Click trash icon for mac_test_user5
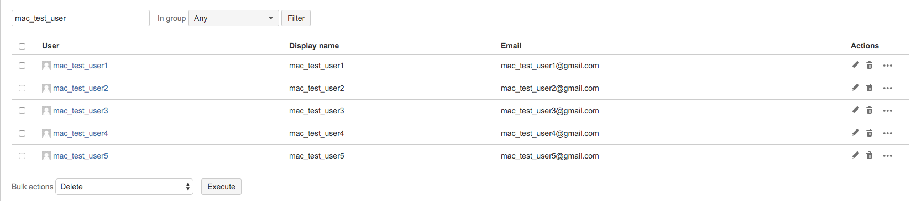Screen dimensions: 911x201 pos(869,155)
